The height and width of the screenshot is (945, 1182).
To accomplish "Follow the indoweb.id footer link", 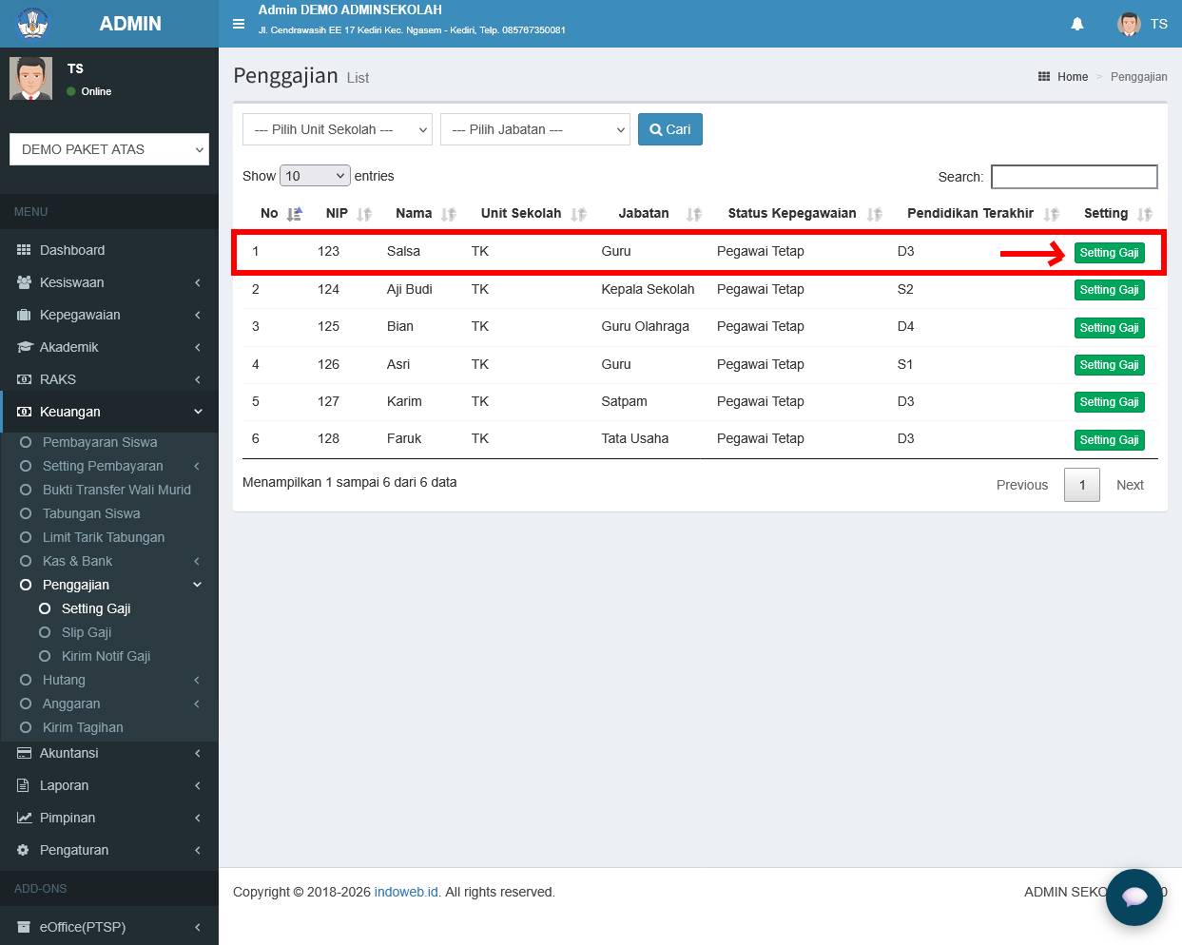I will [x=406, y=892].
